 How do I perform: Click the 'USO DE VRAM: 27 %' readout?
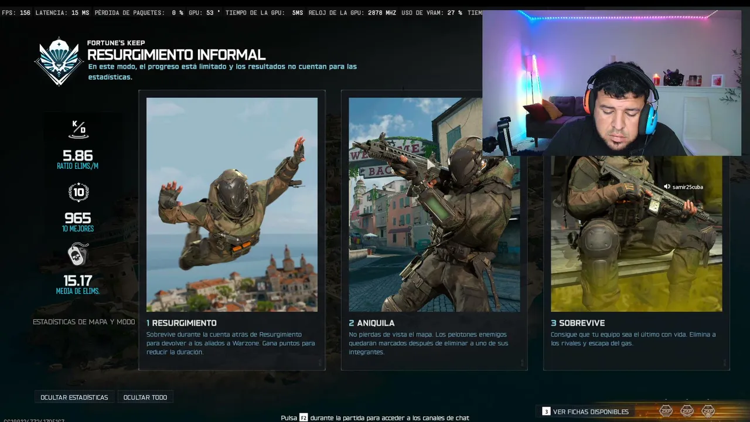(x=432, y=12)
